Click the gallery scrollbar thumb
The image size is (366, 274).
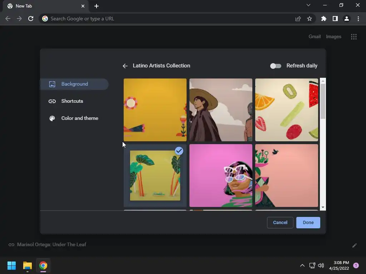tap(323, 101)
